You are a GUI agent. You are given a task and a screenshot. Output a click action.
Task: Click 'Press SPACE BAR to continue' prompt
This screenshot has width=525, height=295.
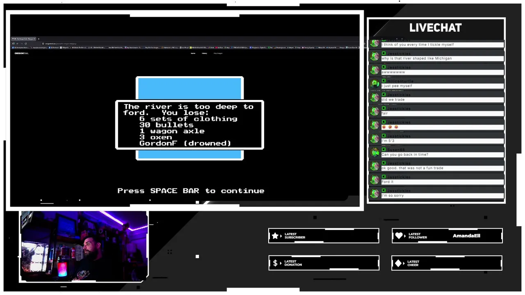coord(191,191)
